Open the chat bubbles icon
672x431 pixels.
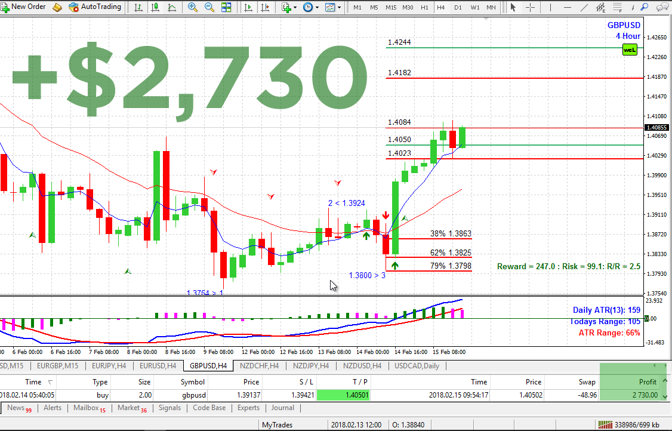click(661, 7)
